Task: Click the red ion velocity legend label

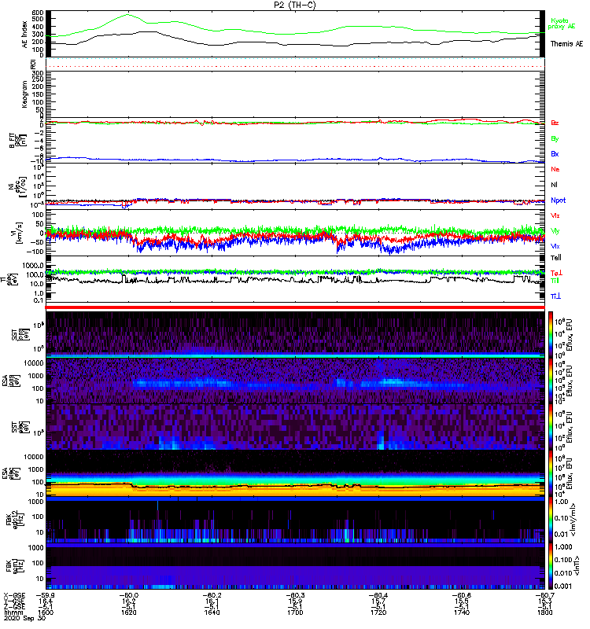Action: [555, 215]
